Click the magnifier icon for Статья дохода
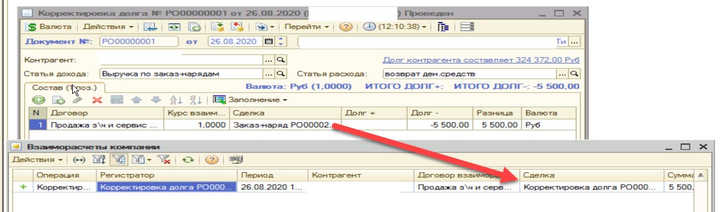720x212 pixels. [x=280, y=74]
